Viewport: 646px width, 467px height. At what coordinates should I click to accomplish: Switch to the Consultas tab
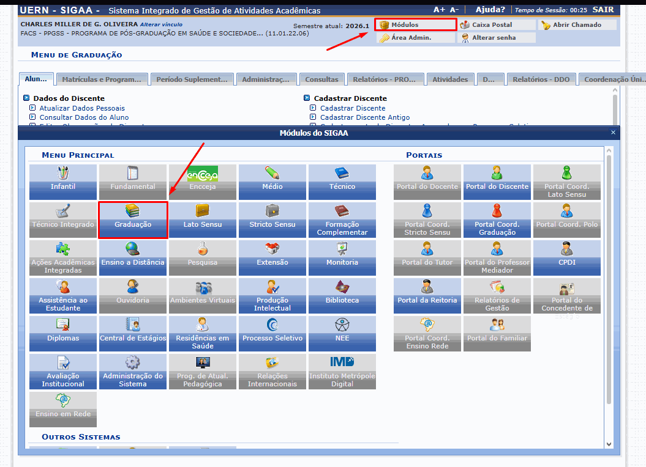point(321,79)
